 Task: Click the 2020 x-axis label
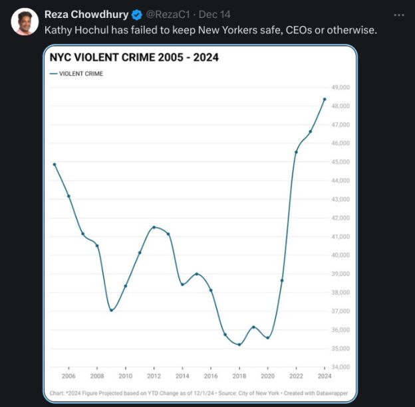click(267, 376)
